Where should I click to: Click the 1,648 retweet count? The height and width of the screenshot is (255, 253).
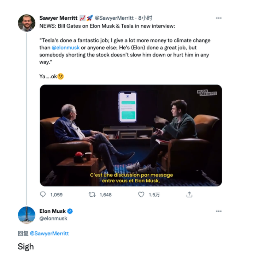[x=106, y=195]
